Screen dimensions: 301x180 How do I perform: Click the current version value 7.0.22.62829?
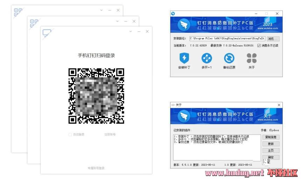pos(198,46)
